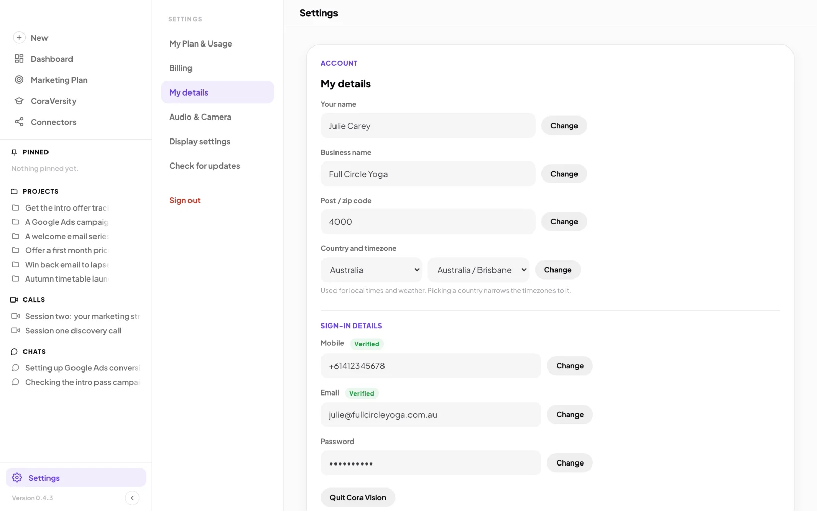This screenshot has width=817, height=511.
Task: Open Display settings section
Action: tap(218, 142)
